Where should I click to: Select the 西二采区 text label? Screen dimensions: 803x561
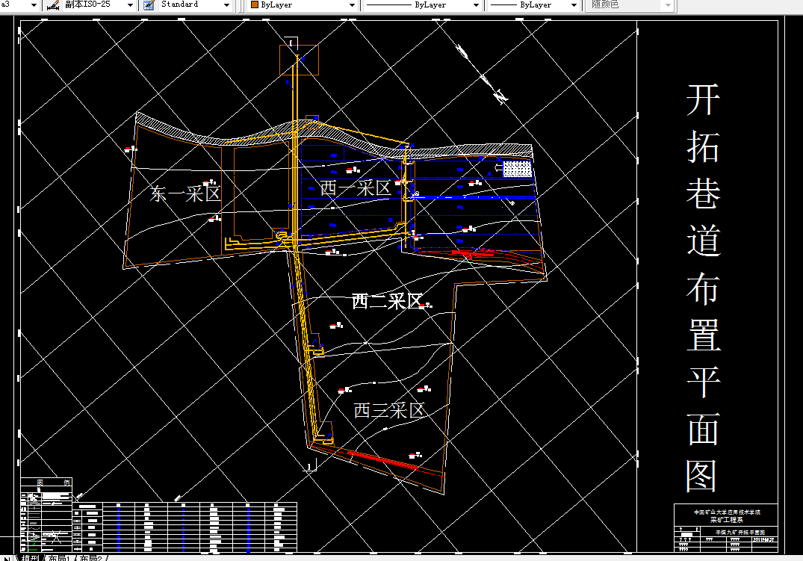point(387,301)
